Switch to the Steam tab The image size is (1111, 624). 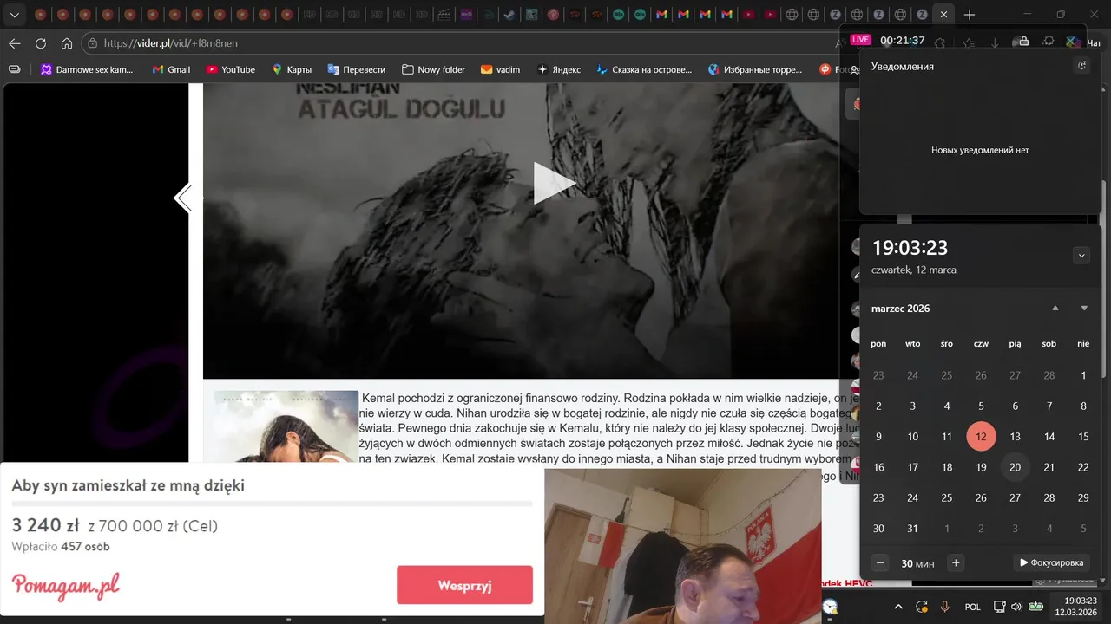pos(509,15)
